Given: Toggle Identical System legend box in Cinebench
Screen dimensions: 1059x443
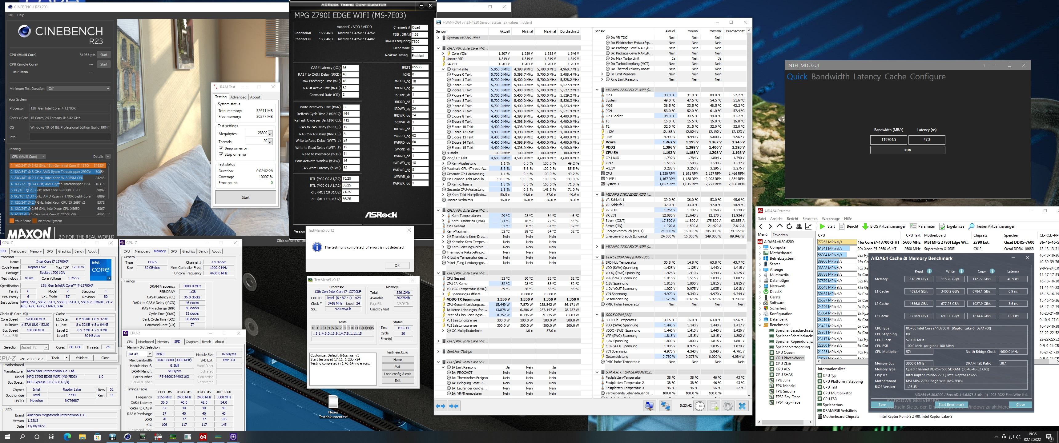Looking at the screenshot, I should point(34,221).
